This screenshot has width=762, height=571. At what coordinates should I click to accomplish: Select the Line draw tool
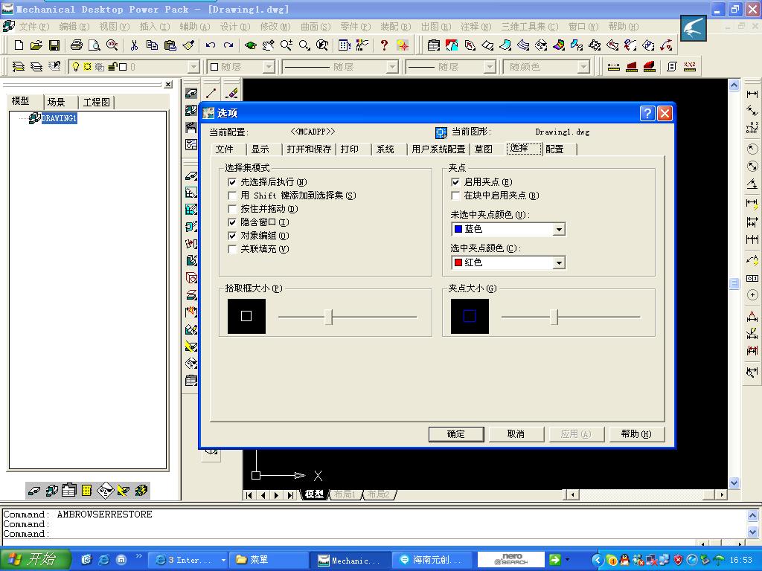point(211,92)
